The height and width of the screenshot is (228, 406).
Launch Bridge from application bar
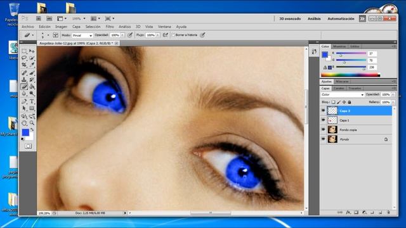(x=39, y=18)
